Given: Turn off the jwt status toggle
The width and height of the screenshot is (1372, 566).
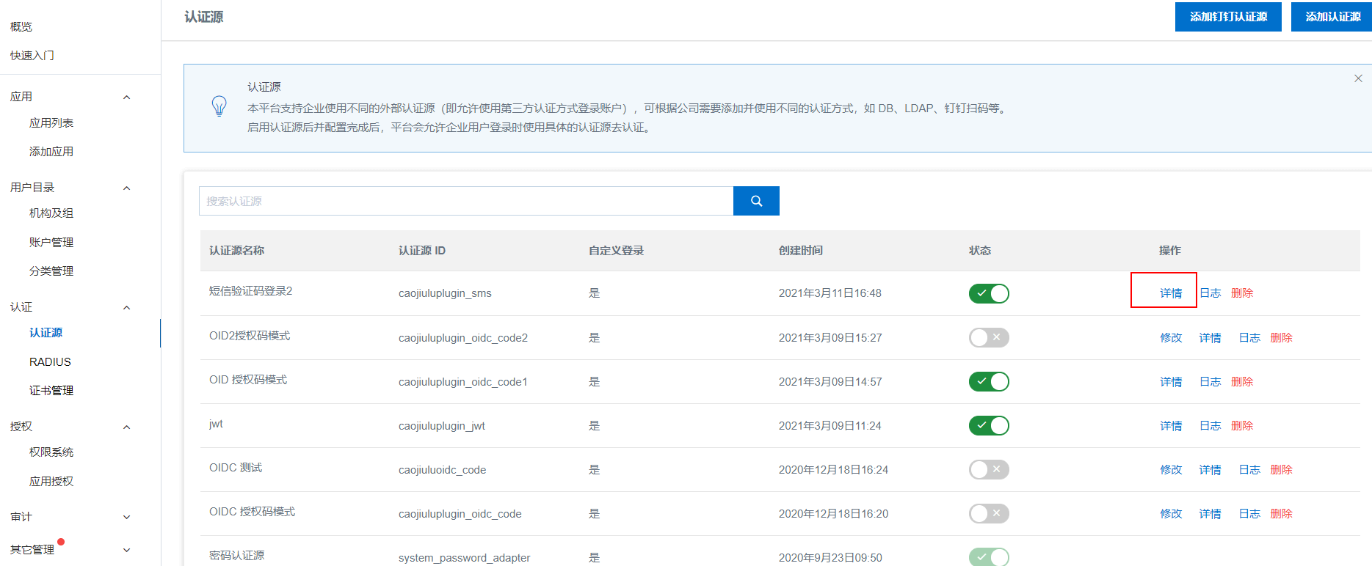Looking at the screenshot, I should point(988,425).
